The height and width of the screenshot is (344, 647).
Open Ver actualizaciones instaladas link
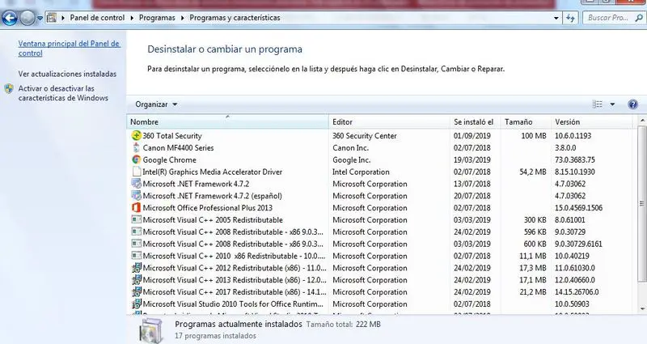67,74
